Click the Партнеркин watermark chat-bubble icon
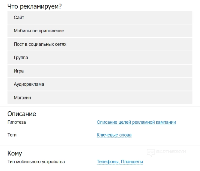Image resolution: width=200 pixels, height=171 pixels. click(x=150, y=153)
